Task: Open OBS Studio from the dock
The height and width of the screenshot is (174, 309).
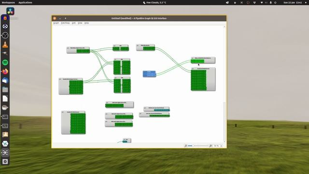Action: point(5,35)
